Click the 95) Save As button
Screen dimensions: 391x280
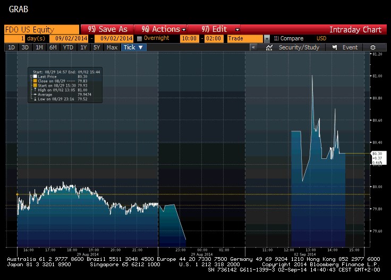point(107,29)
